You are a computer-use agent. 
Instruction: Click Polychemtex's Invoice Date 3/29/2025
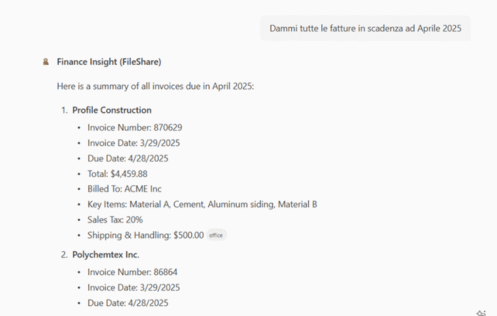pyautogui.click(x=133, y=288)
